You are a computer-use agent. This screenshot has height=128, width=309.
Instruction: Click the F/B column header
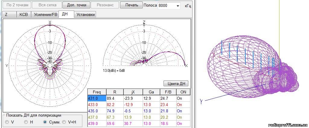pyautogui.click(x=168, y=92)
